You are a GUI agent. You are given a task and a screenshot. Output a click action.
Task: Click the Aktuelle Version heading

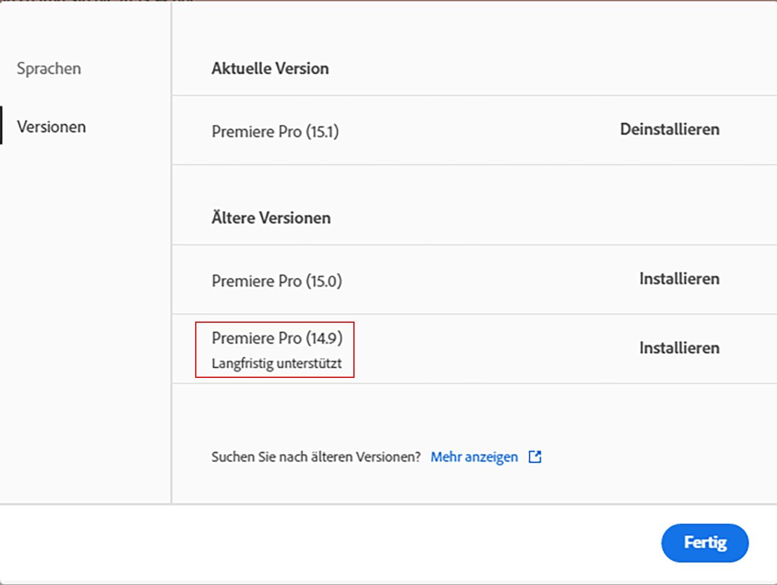(x=270, y=68)
